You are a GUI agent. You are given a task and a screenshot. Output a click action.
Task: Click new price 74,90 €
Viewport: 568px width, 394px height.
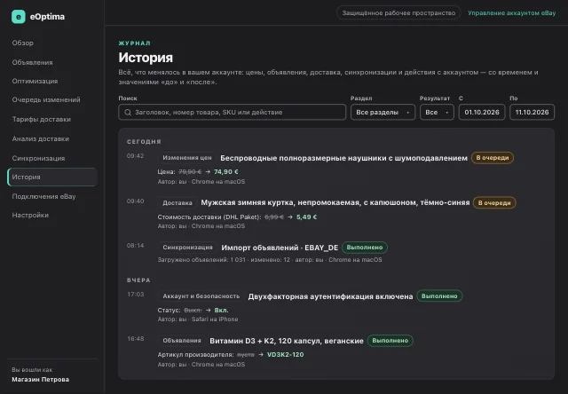pos(226,171)
